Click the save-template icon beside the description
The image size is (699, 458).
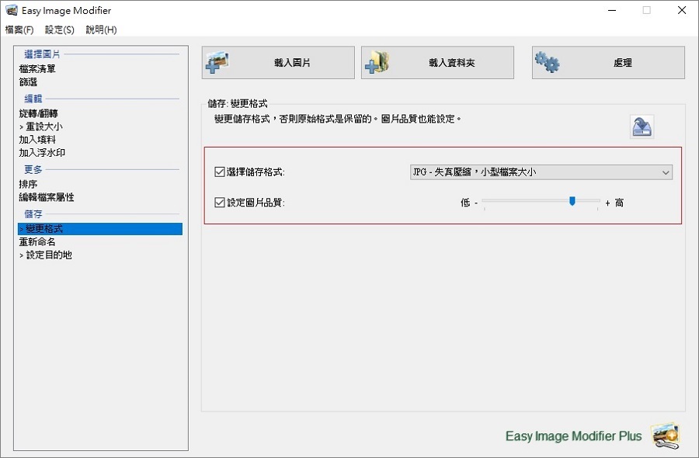point(642,127)
